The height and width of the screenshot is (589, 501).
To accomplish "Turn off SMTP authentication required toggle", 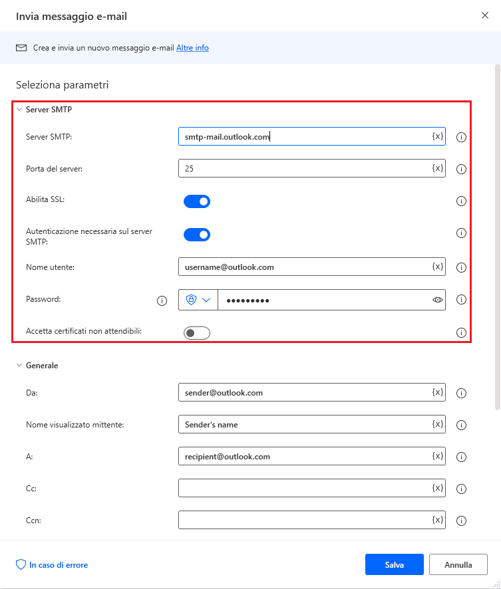I will tap(197, 235).
